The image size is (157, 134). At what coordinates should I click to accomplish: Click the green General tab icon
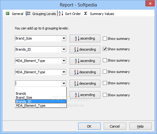tap(7, 13)
